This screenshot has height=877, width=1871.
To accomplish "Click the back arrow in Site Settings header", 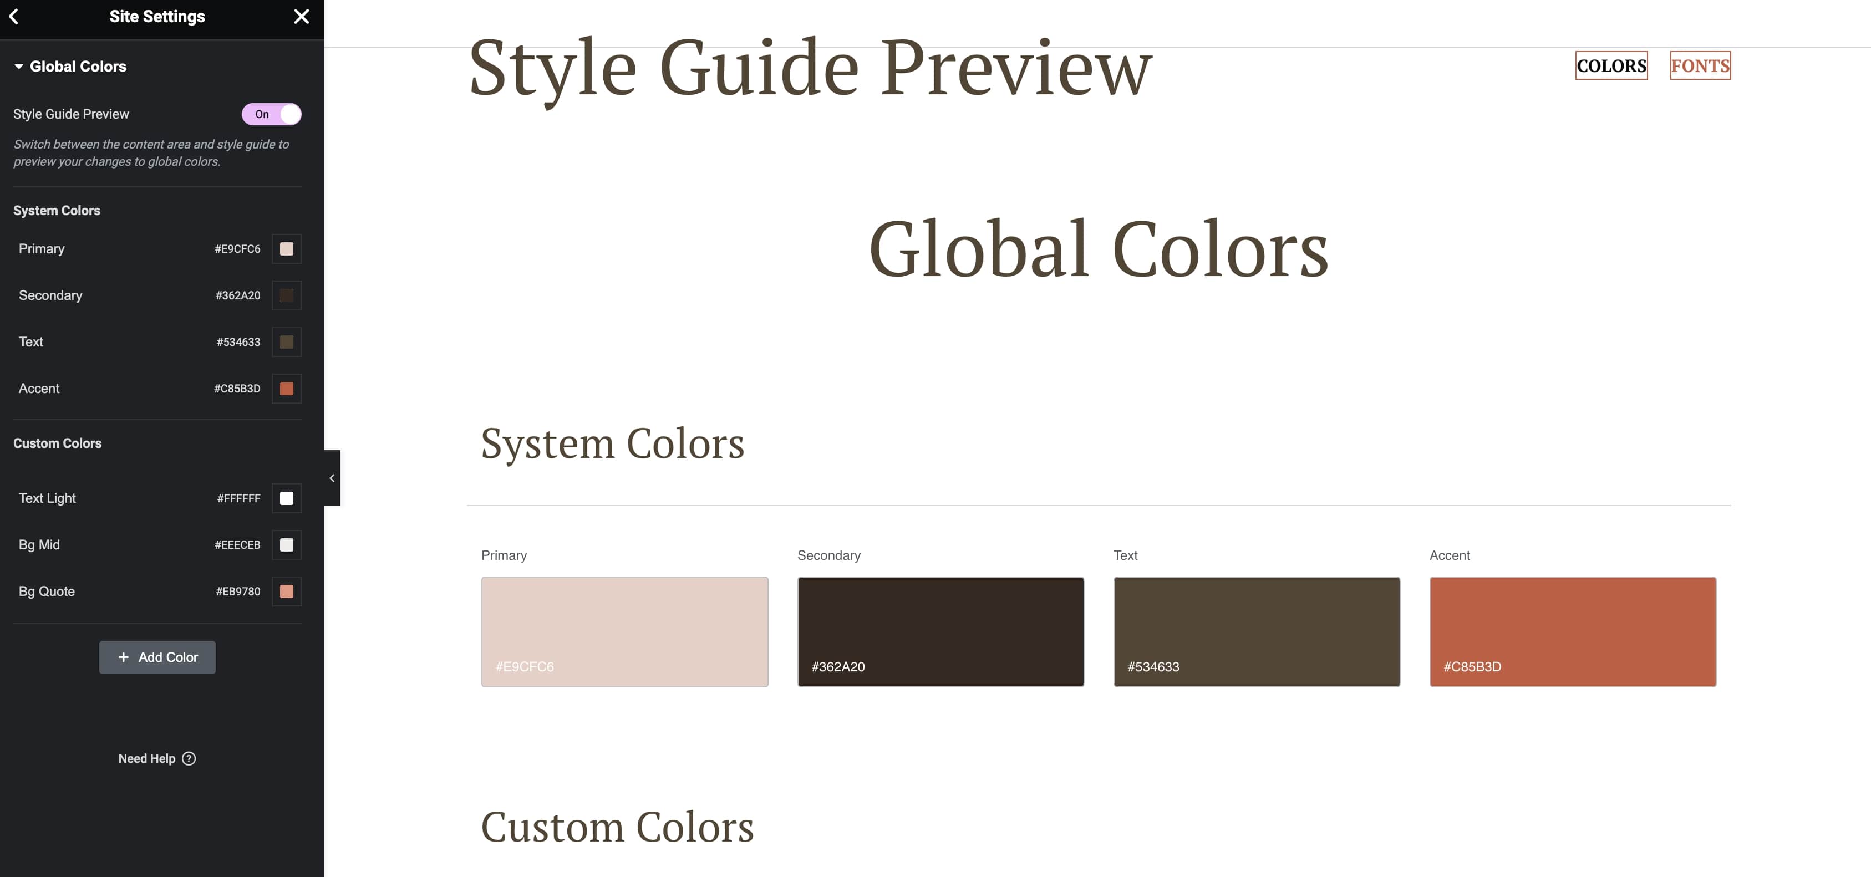I will [x=14, y=16].
